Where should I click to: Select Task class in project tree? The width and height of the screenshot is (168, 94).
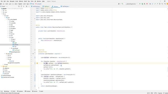(15, 46)
